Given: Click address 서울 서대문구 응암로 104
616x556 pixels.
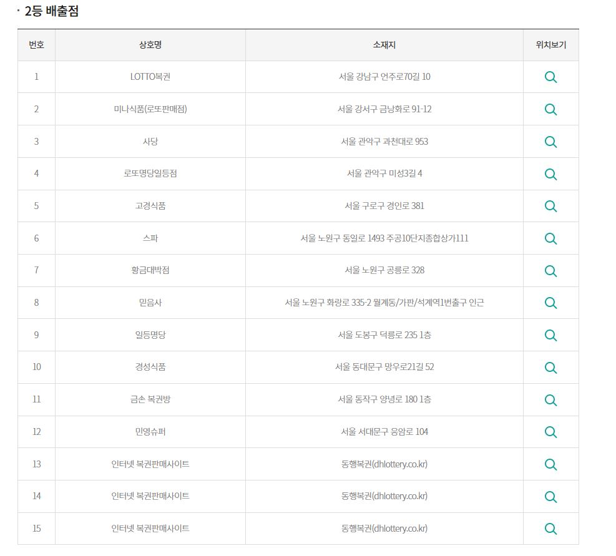Looking at the screenshot, I should 384,431.
